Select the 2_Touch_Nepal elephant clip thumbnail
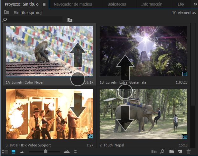Screen dimensions: 198x156 pyautogui.click(x=143, y=114)
